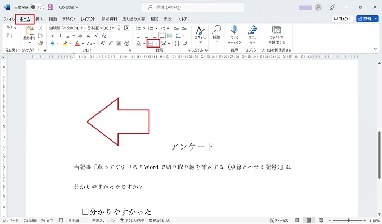Toggle Character Shading gray A
Viewport: 382px width, 224px height.
point(119,44)
